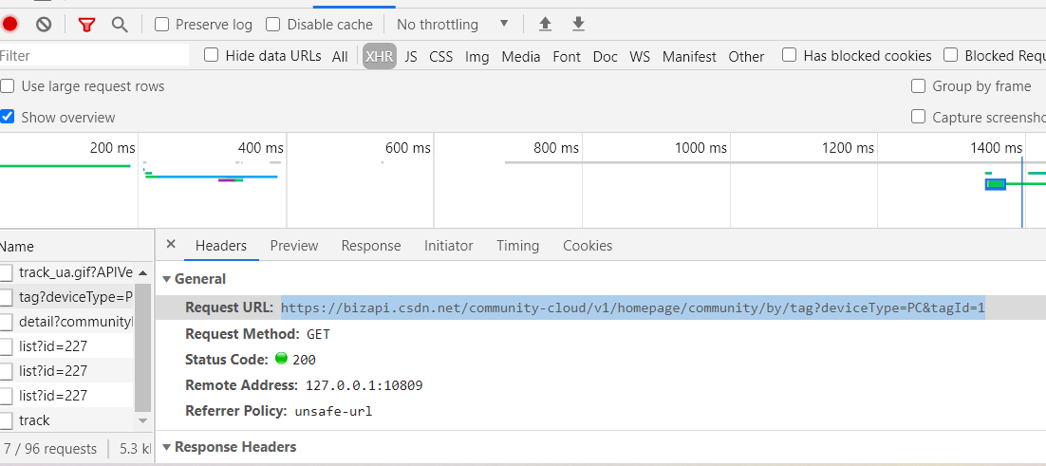Select the track_ua.gif request row
The width and height of the screenshot is (1046, 466).
point(67,272)
